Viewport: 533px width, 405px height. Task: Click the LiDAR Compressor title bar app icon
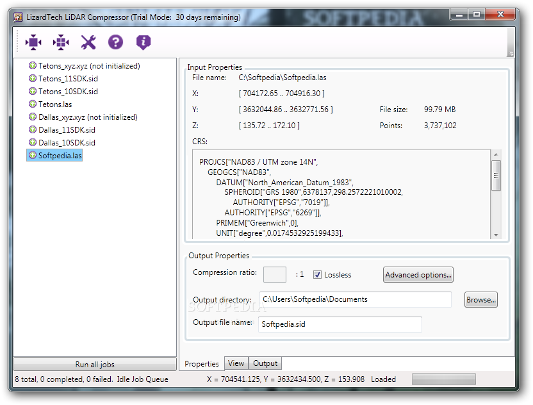pyautogui.click(x=18, y=17)
